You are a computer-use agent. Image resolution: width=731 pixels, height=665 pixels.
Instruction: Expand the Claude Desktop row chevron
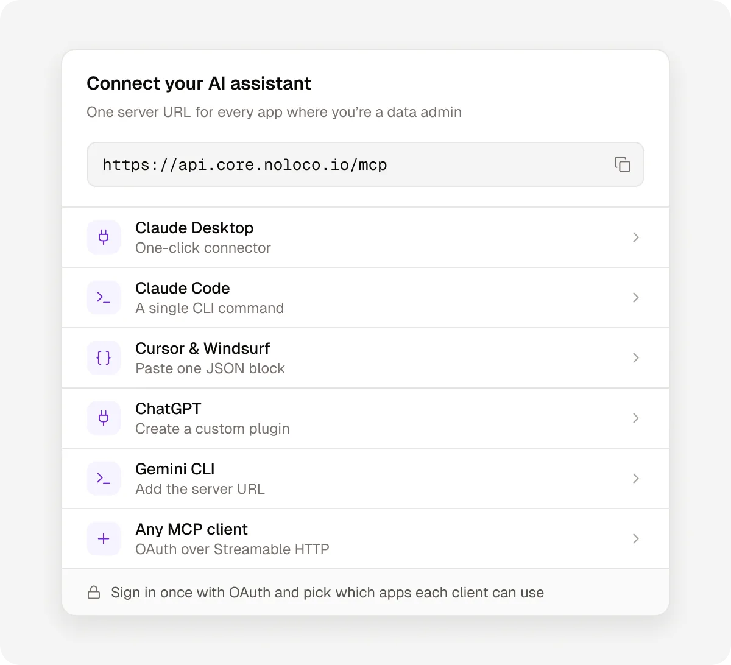635,237
